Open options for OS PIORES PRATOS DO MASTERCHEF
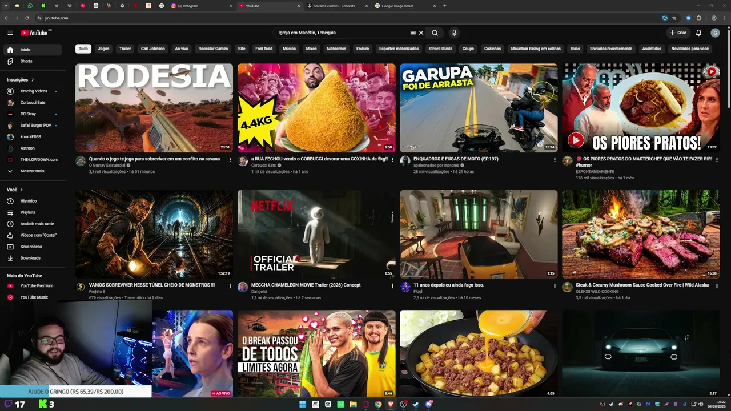The image size is (731, 411). click(717, 160)
